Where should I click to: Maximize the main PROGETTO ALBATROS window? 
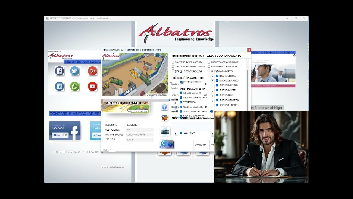pyautogui.click(x=296, y=19)
